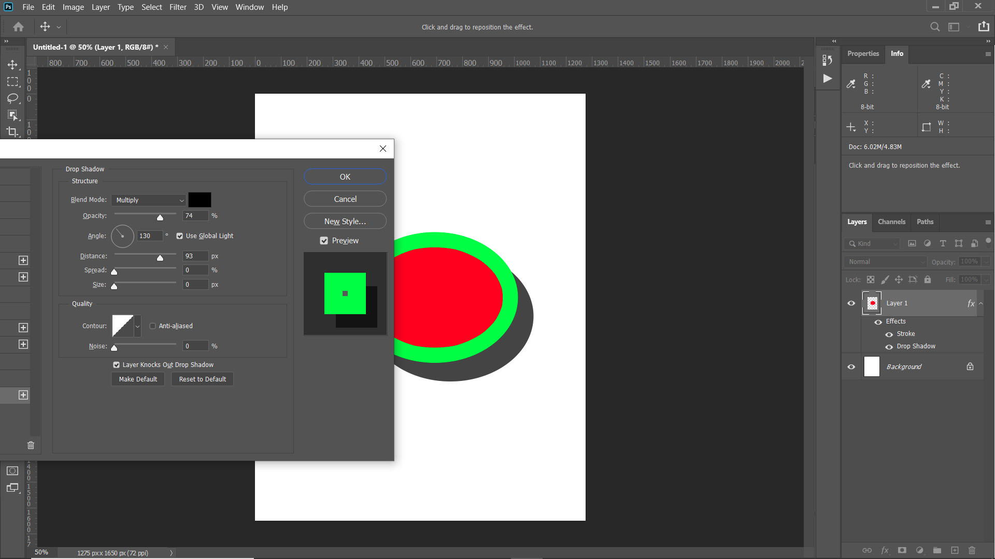Image resolution: width=995 pixels, height=559 pixels.
Task: Select the Move tool in toolbar
Action: point(13,65)
